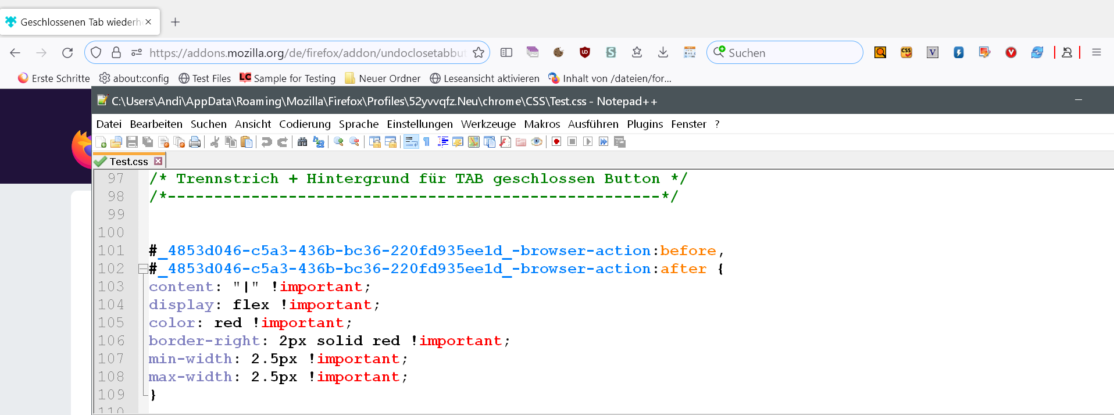Open the Firefox hamburger application menu
This screenshot has height=415, width=1114.
tap(1097, 53)
